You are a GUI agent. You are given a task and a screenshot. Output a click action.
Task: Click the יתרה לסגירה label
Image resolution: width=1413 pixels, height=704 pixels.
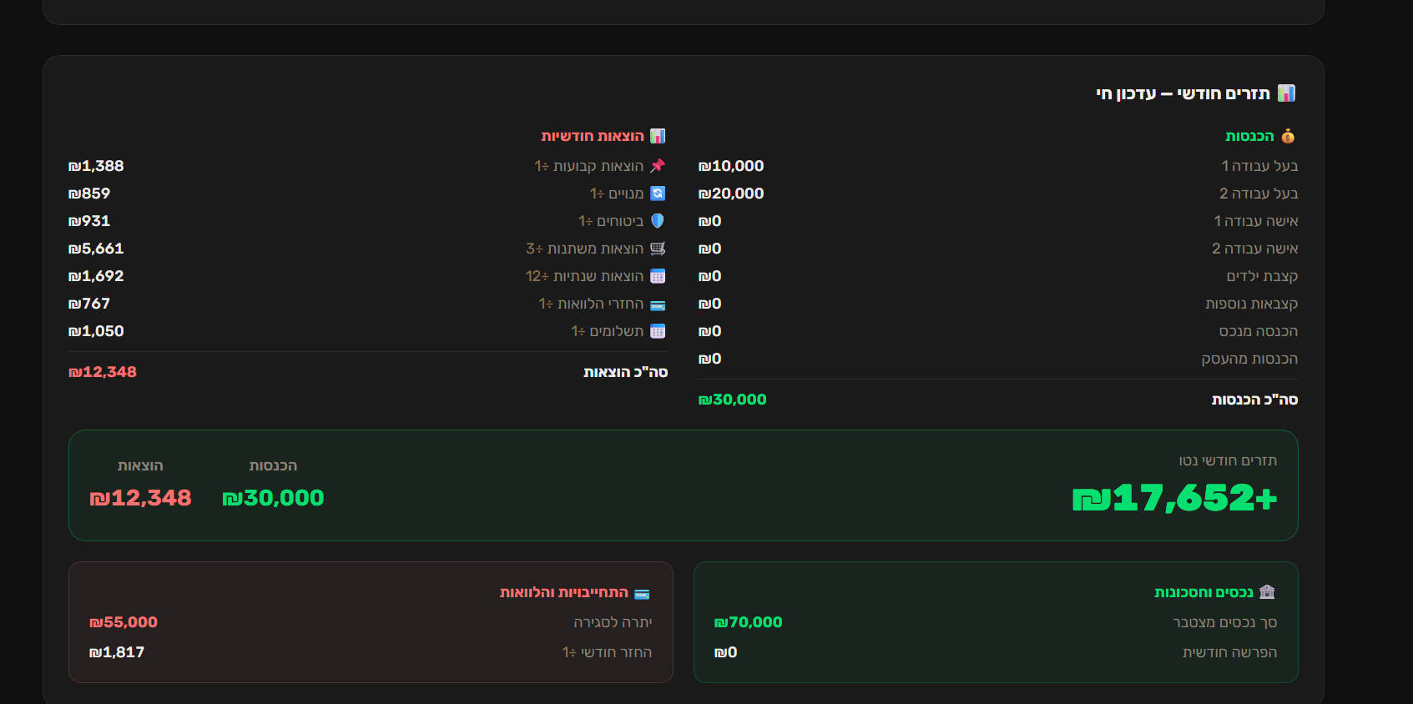pyautogui.click(x=613, y=622)
